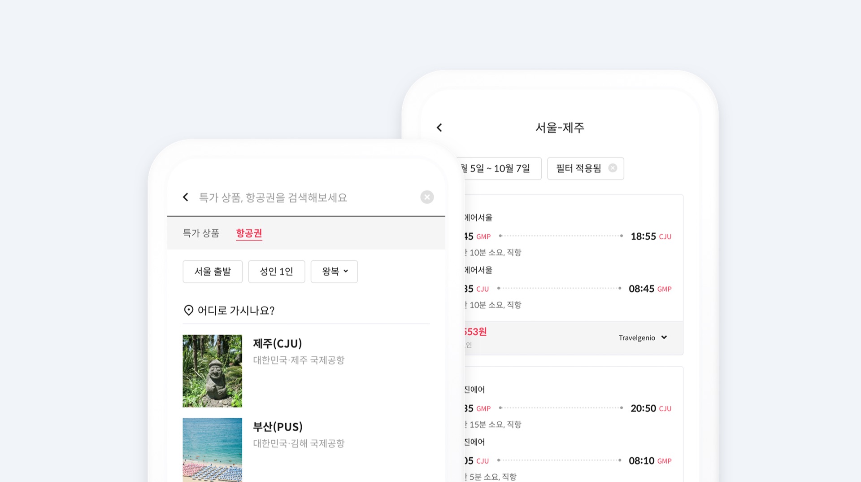
Task: Click the 필터 적용됨 chip
Action: tap(585, 169)
